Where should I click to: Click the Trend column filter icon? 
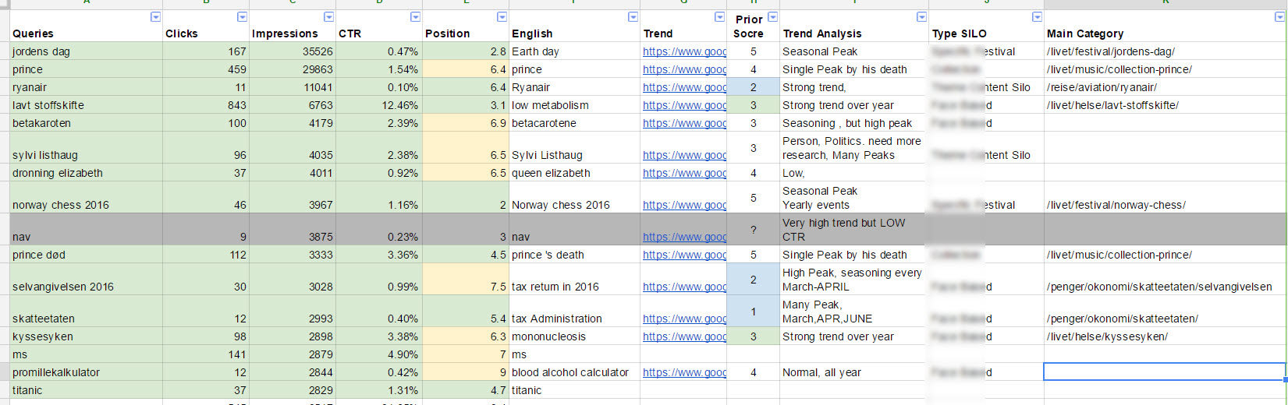pos(719,17)
